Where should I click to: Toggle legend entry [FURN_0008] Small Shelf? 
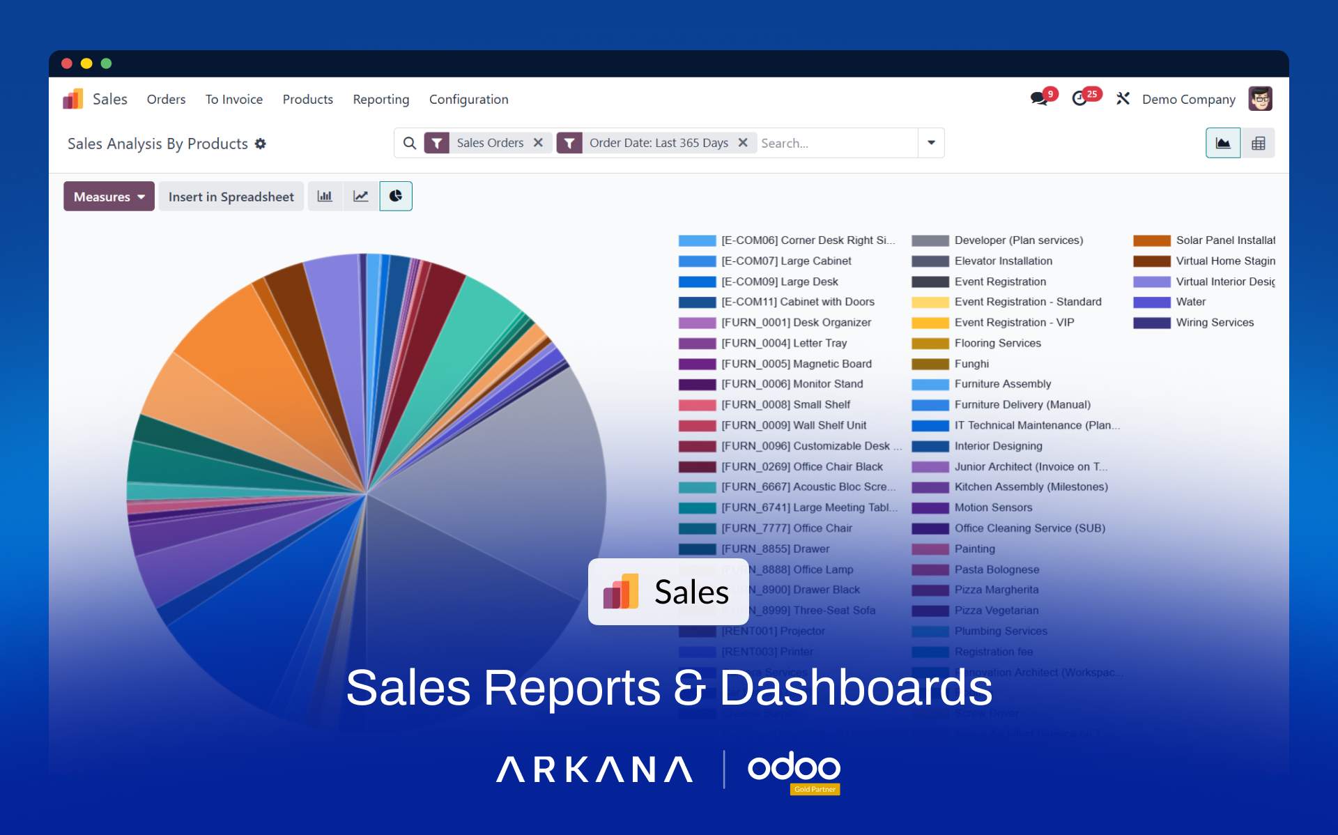tap(765, 405)
